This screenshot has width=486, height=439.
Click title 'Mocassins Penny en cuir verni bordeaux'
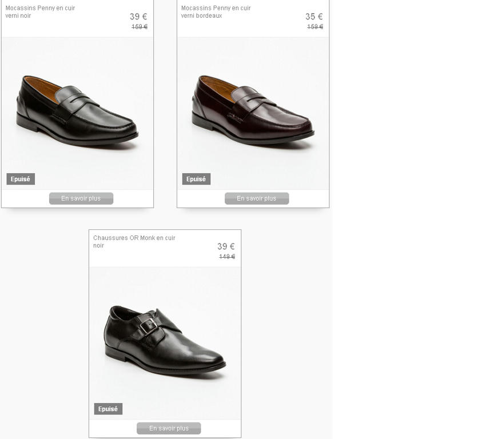coord(216,12)
